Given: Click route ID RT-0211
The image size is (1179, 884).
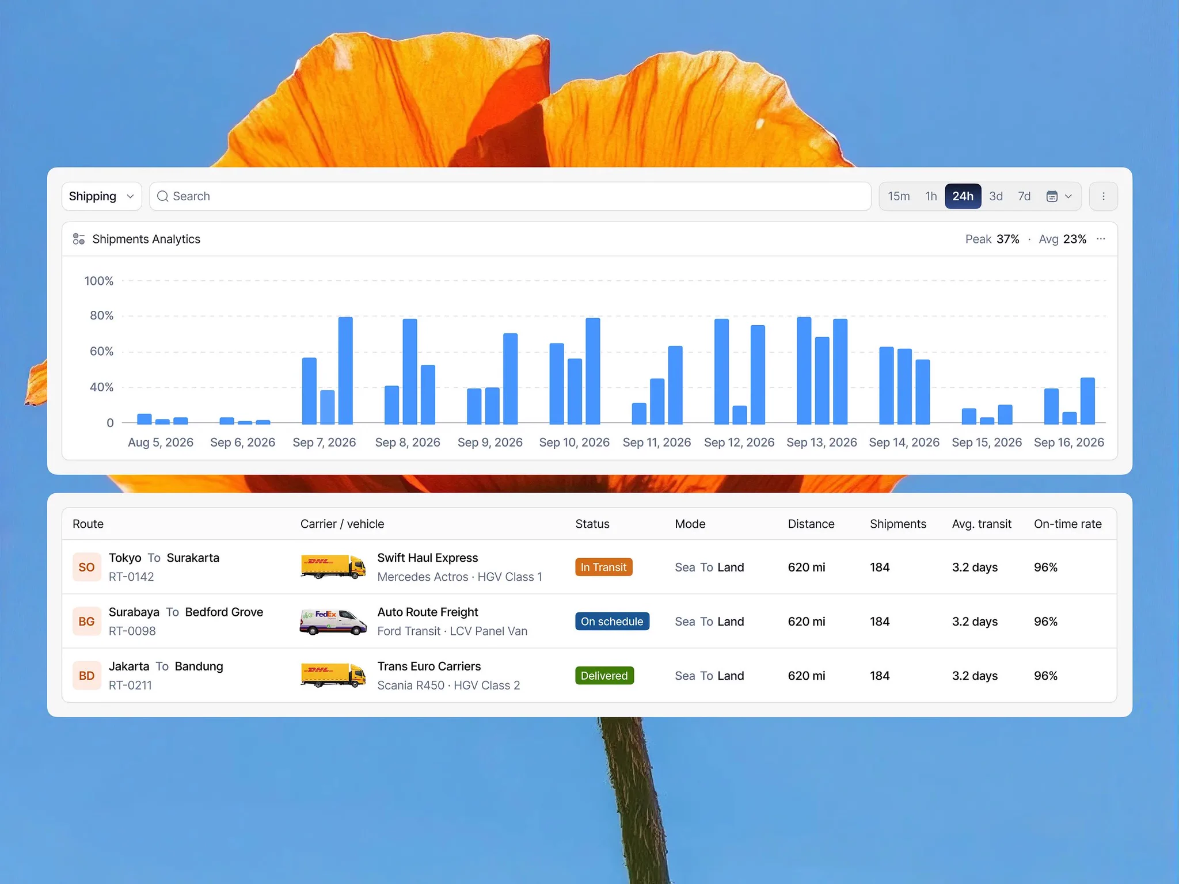Looking at the screenshot, I should pyautogui.click(x=131, y=685).
